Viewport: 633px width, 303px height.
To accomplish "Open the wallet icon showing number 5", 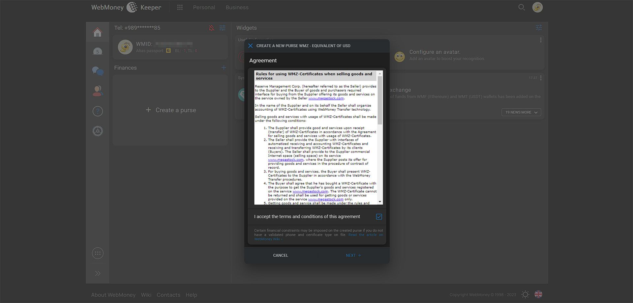I will click(97, 51).
